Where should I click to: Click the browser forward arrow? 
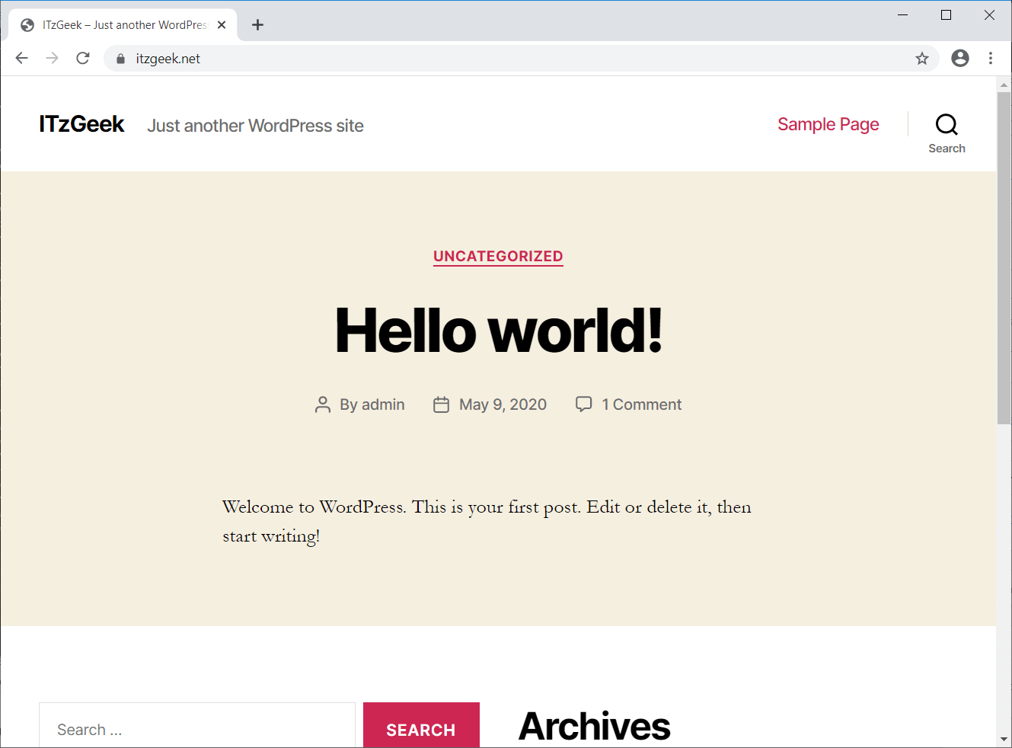(53, 59)
